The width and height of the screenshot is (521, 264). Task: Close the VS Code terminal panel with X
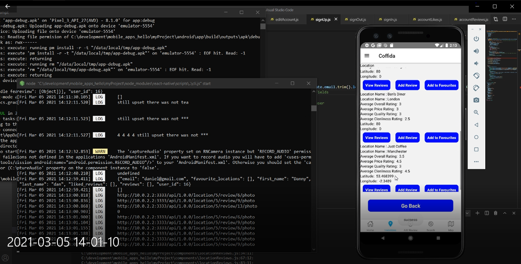tap(514, 213)
